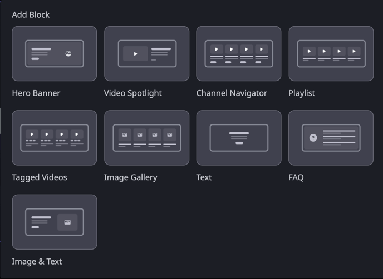Viewport: 383px width, 279px height.
Task: Select the Video Spotlight block thumbnail
Action: (x=146, y=54)
